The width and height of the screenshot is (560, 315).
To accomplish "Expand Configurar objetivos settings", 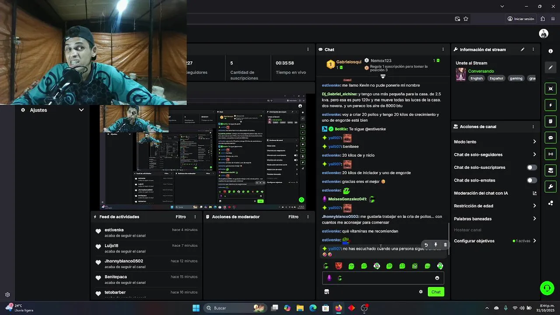I will coord(534,241).
